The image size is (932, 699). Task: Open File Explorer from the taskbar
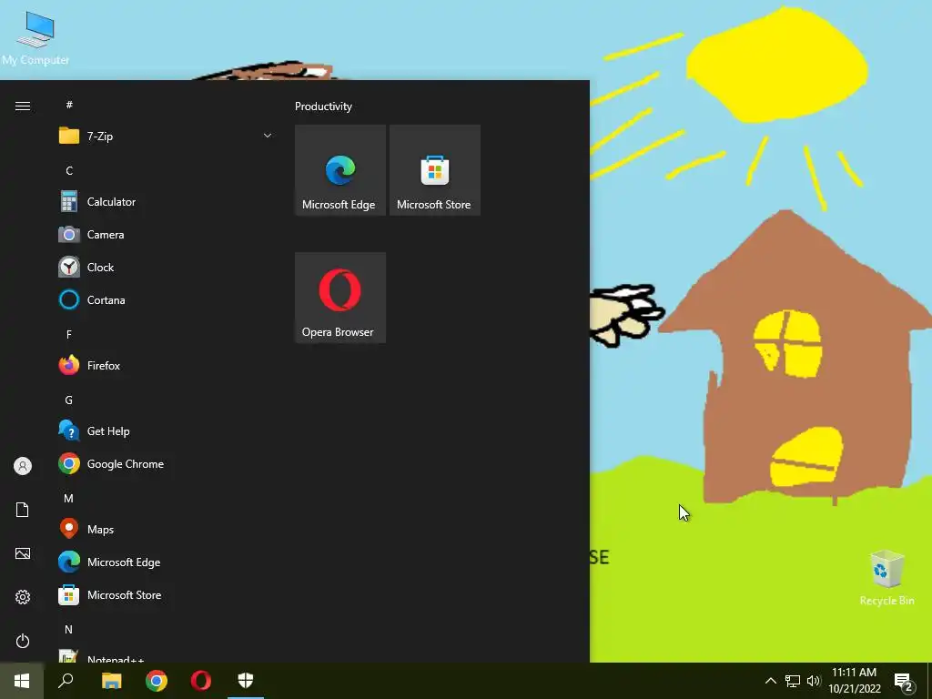[x=111, y=681]
